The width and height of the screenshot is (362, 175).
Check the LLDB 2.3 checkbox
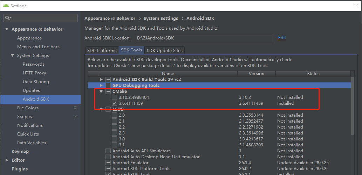tap(114, 133)
